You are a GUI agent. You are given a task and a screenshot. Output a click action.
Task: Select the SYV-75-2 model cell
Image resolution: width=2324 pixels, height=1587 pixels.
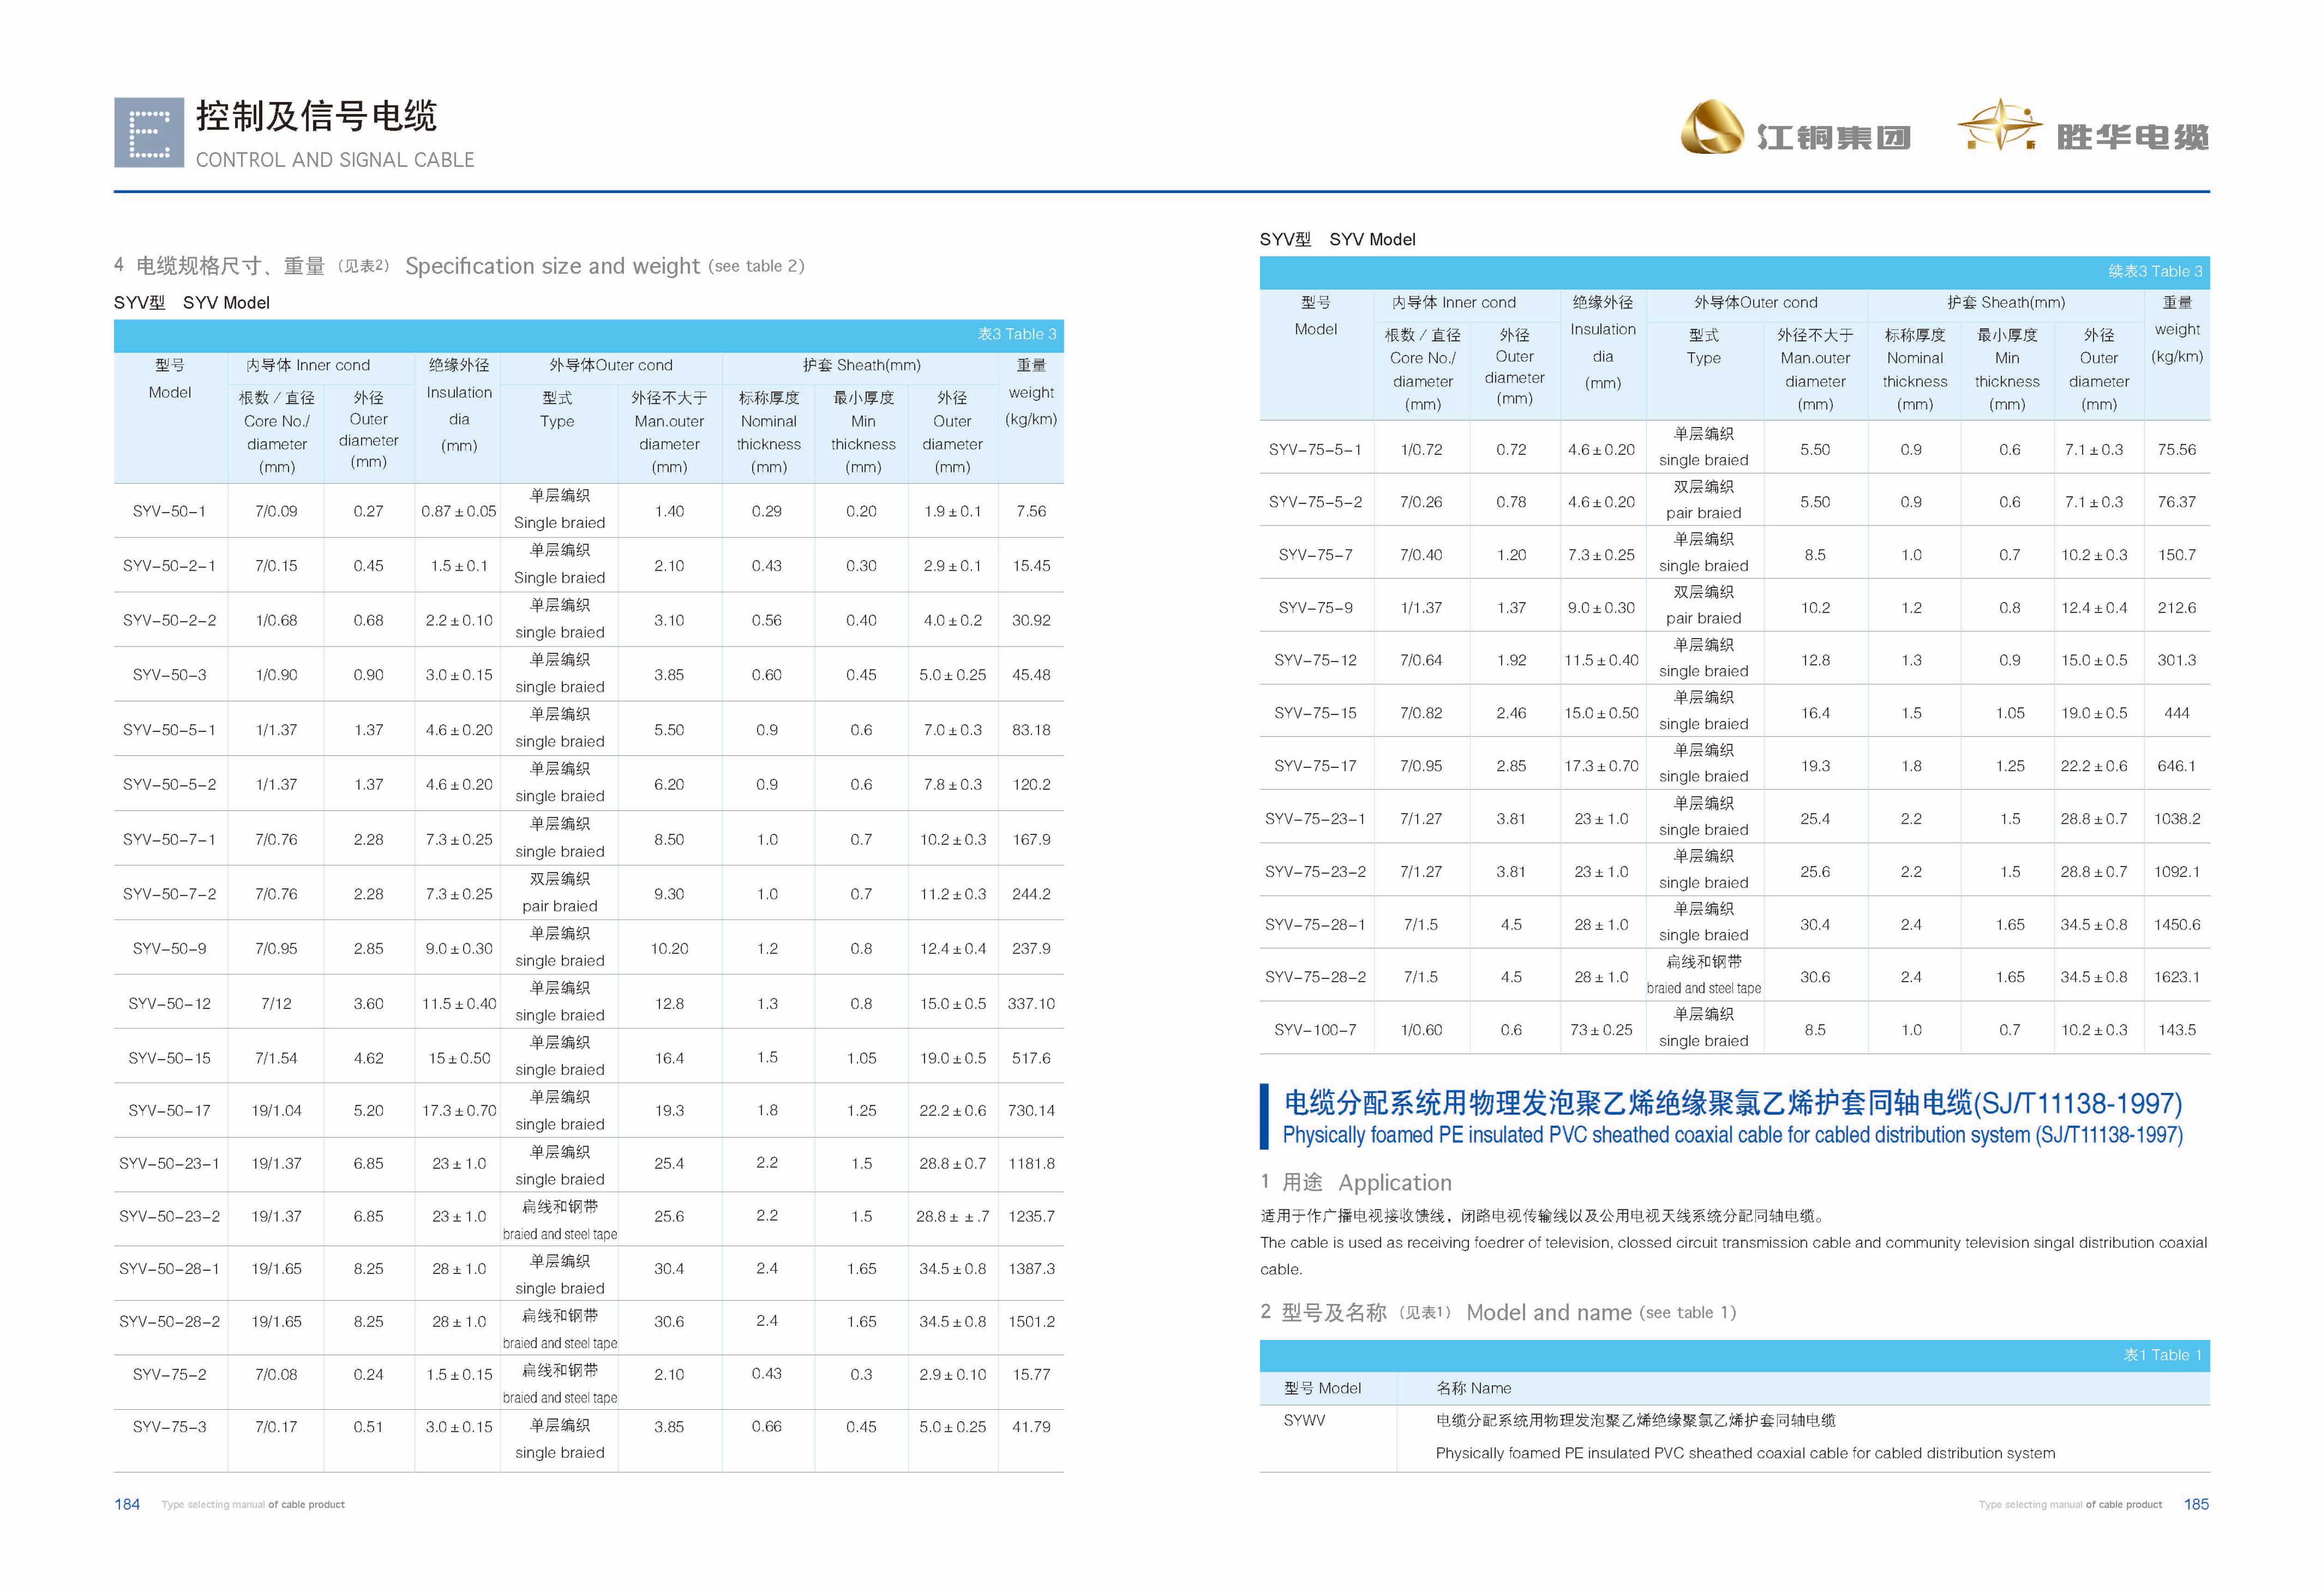click(x=170, y=1375)
